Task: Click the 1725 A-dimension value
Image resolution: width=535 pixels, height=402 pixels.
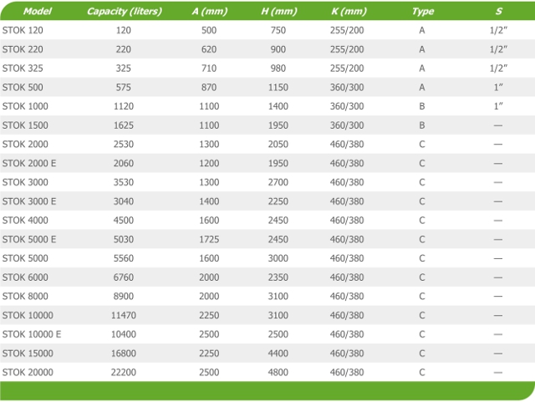Action: [x=209, y=239]
